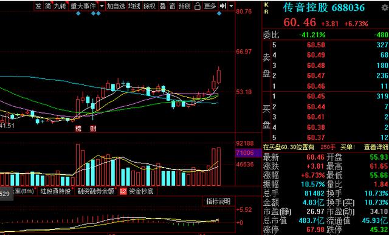Open the 查看详细 details link
The image size is (389, 235).
point(376,147)
